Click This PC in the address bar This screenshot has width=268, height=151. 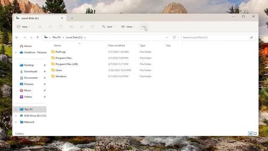(57, 37)
